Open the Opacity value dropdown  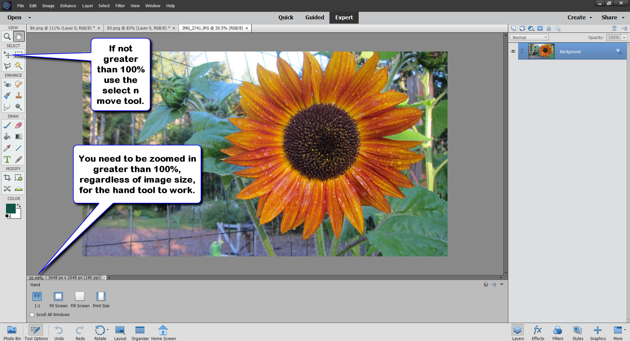click(623, 37)
